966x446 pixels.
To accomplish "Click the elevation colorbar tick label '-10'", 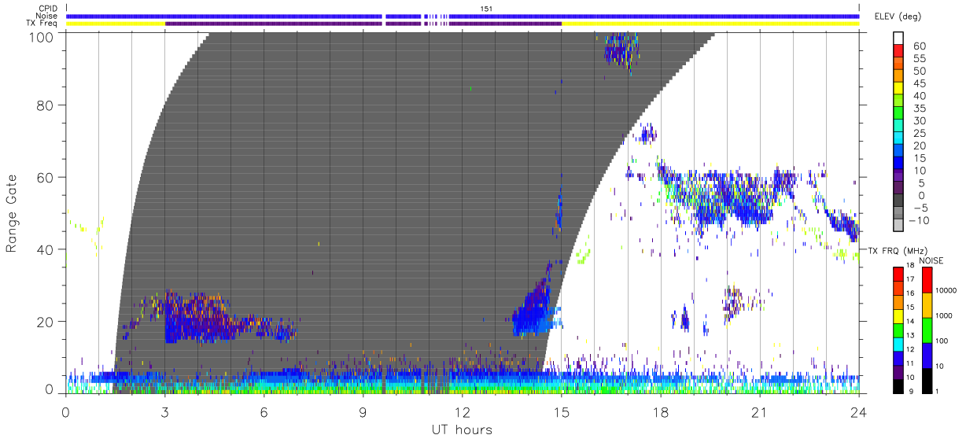I will [919, 219].
